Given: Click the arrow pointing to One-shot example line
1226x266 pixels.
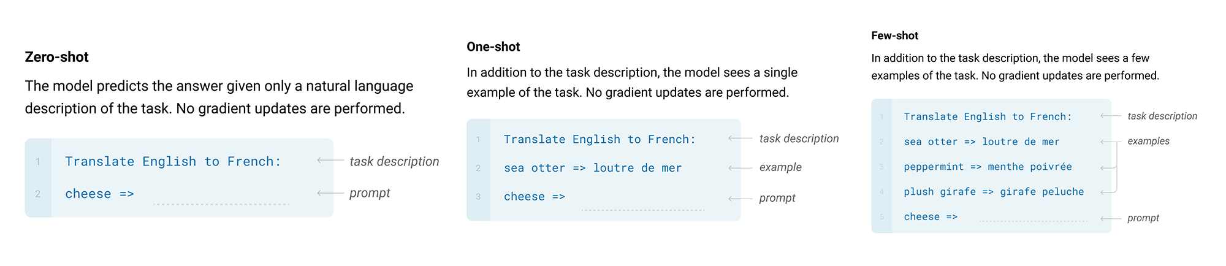Looking at the screenshot, I should click(x=739, y=168).
